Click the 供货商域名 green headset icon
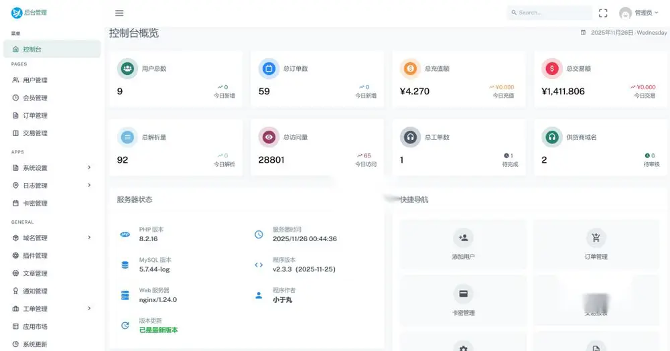This screenshot has width=670, height=351. click(x=551, y=137)
